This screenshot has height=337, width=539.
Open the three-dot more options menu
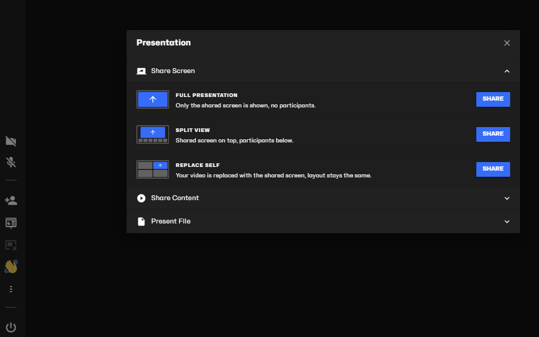pos(11,289)
